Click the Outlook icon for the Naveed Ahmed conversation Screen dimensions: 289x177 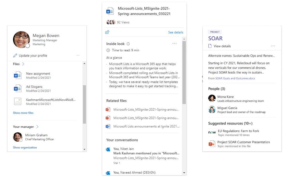pos(108,173)
